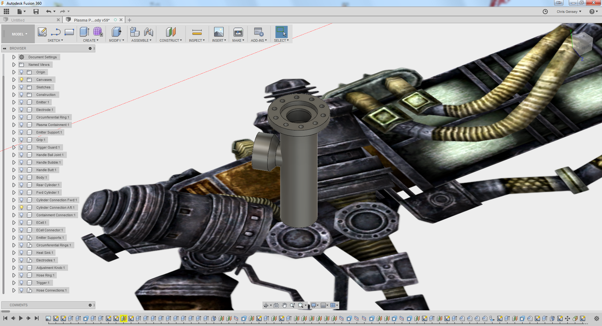
Task: Expand the Sketches folder in browser
Action: pos(14,87)
